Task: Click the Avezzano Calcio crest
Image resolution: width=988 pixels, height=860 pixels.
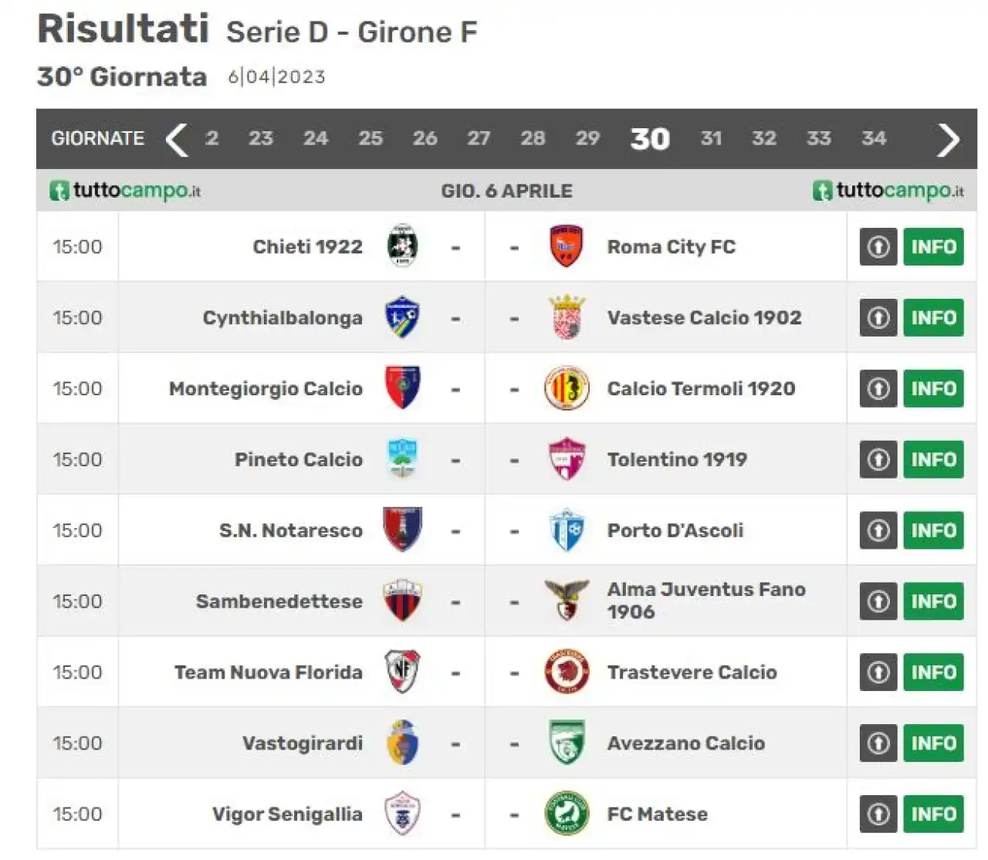Action: (567, 743)
